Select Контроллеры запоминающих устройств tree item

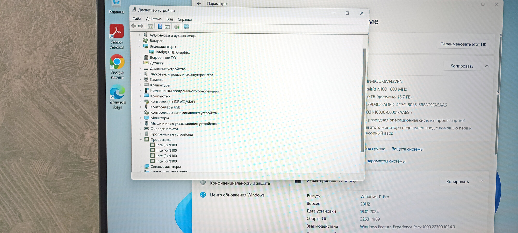(x=184, y=113)
